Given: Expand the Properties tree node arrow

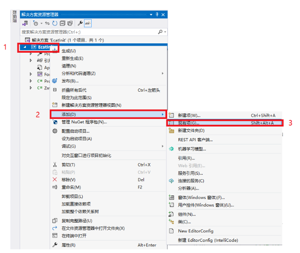Looking at the screenshot, I should click(30, 54).
